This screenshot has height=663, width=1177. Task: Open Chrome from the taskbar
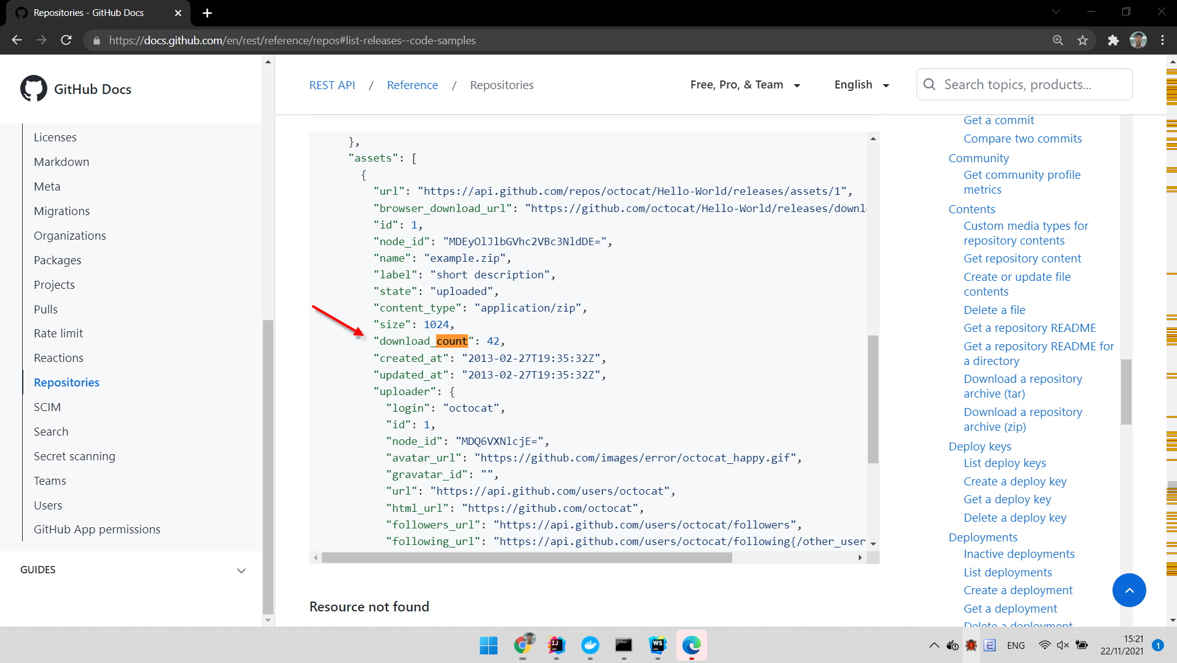click(523, 644)
